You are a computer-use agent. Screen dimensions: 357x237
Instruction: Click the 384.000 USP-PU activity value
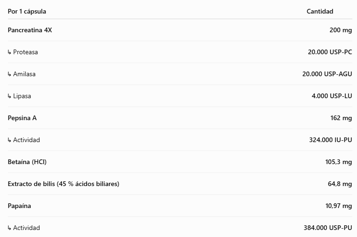(x=328, y=228)
